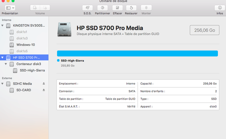Click the Restaurer restore icon
Image resolution: width=226 pixels, height=139 pixels.
pos(131,8)
